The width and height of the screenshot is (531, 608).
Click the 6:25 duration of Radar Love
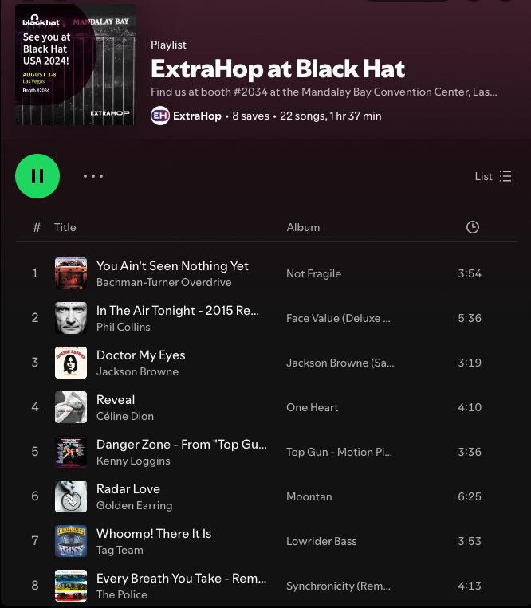[470, 496]
